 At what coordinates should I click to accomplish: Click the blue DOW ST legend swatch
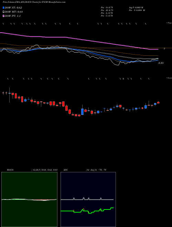[4, 8]
